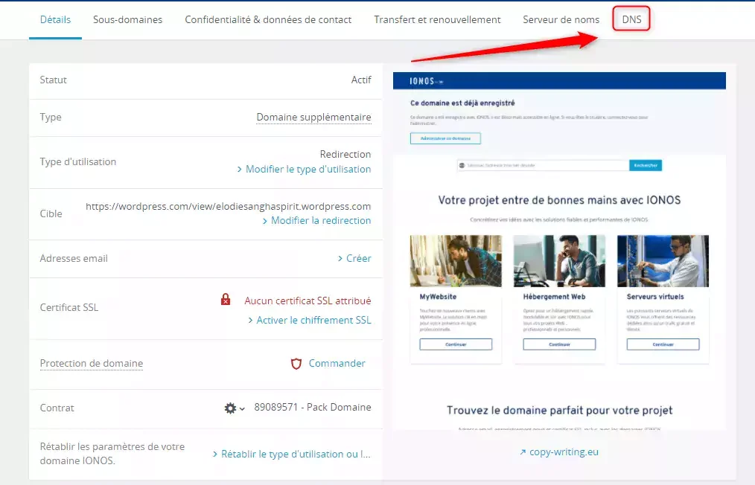Click the contract number 89089571 - Pack Domaine
This screenshot has height=485, width=755.
[x=313, y=407]
